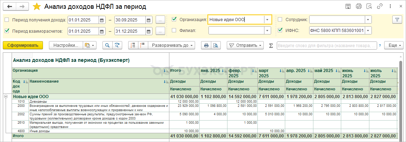Enable the Период получения дохода checkbox
The image size is (406, 142).
7,20
